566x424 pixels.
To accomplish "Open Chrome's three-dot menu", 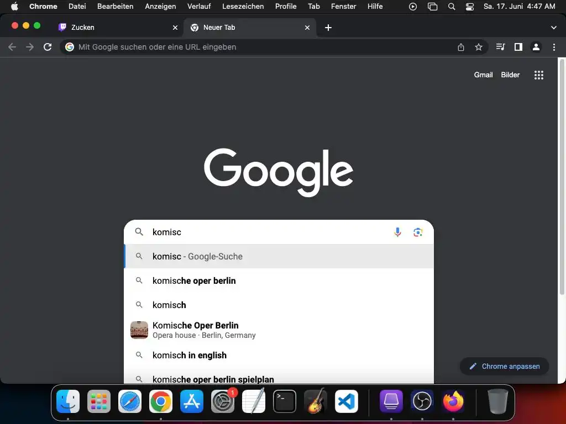I will (x=554, y=47).
